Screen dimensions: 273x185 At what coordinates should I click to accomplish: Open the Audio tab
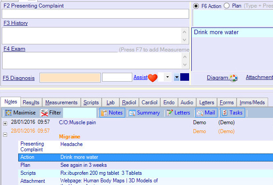pyautogui.click(x=187, y=102)
